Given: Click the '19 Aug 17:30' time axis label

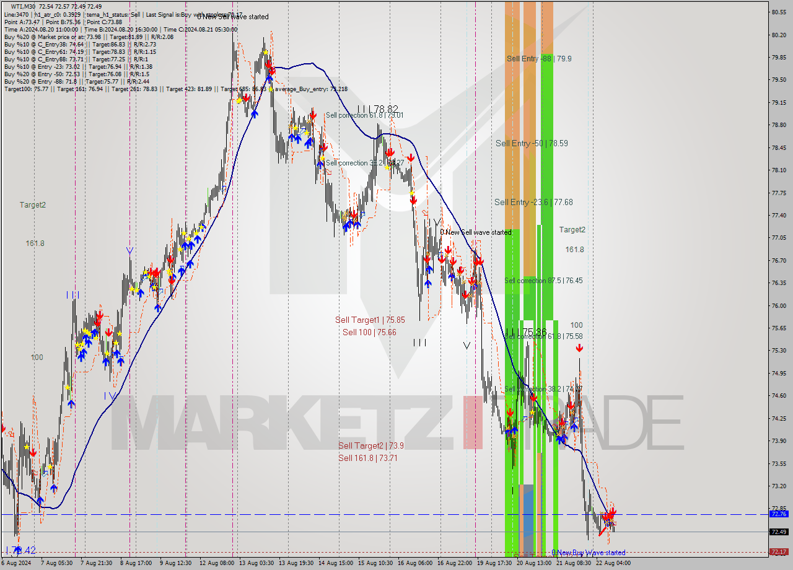Looking at the screenshot, I should coord(494,563).
